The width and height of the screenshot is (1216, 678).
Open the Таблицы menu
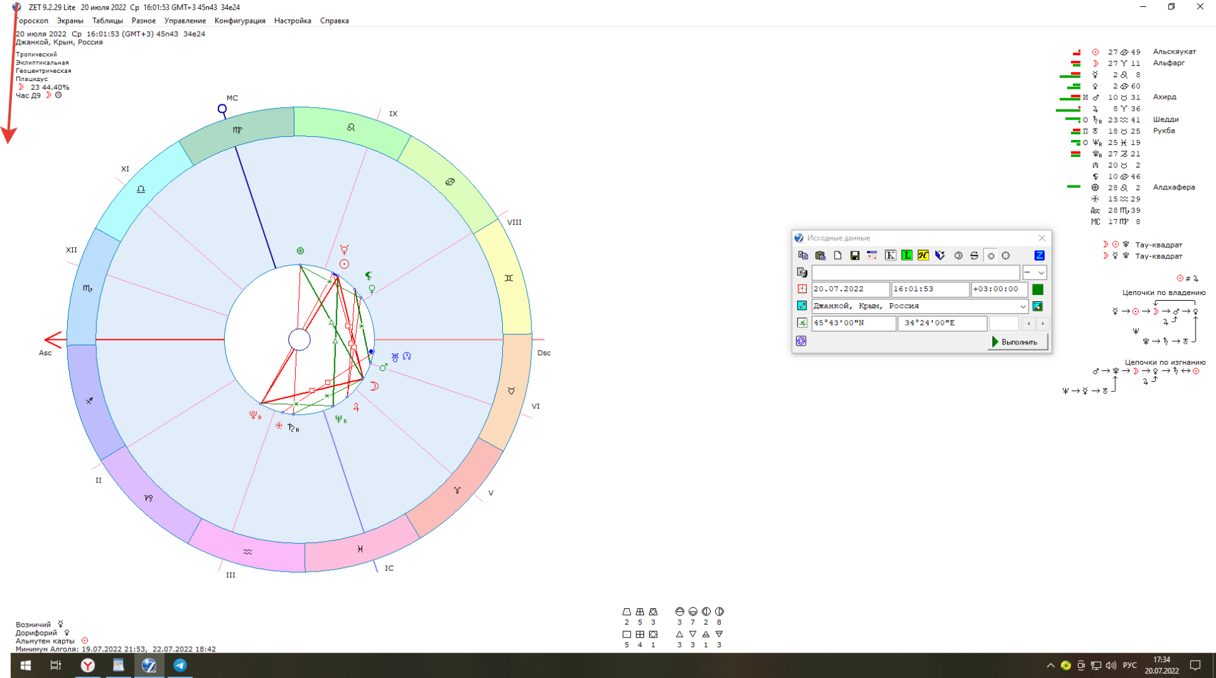[107, 21]
